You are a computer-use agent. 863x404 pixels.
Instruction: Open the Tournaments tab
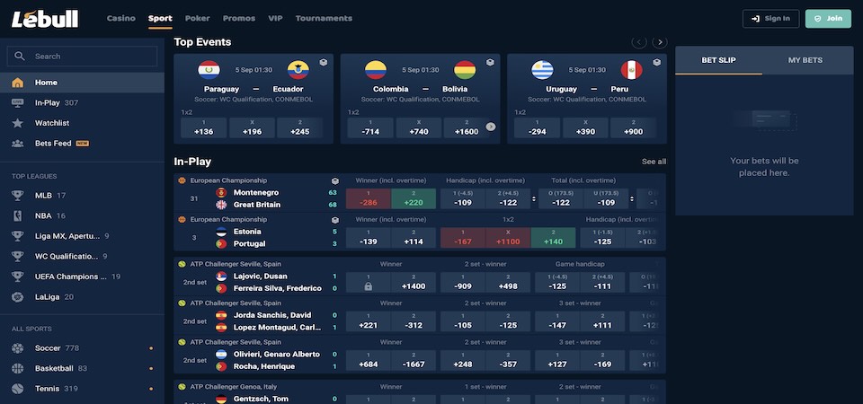coord(324,18)
